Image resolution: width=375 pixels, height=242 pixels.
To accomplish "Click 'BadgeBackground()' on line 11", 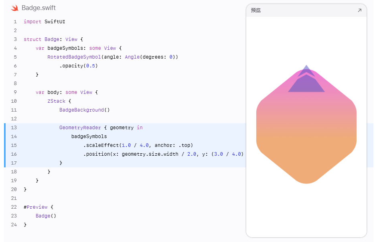I will [x=84, y=110].
